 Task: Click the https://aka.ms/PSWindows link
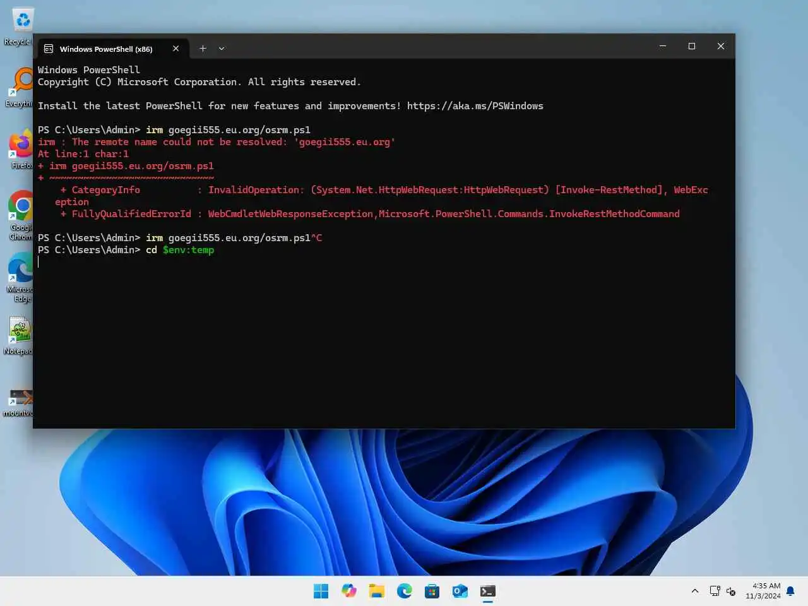click(475, 106)
